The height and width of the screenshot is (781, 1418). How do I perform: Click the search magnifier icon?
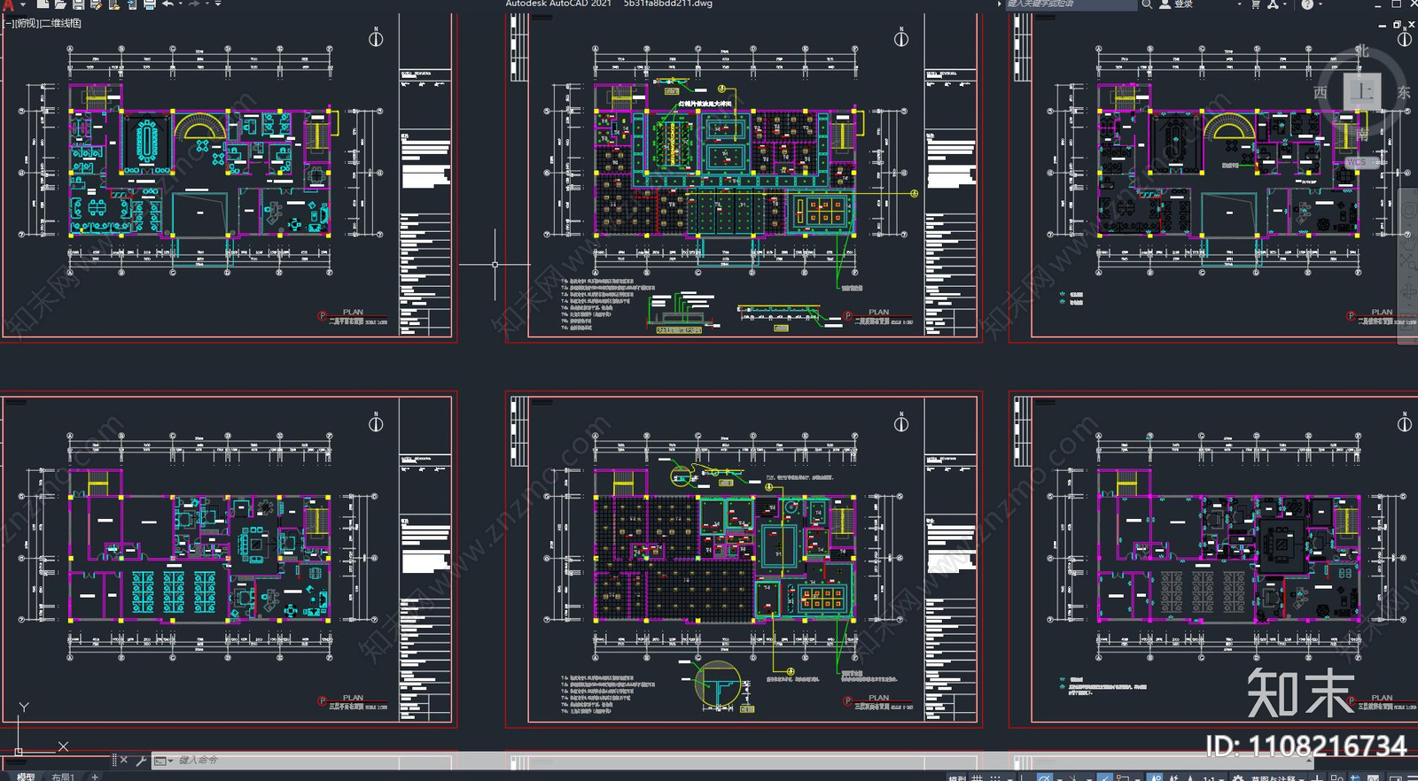[x=1147, y=4]
